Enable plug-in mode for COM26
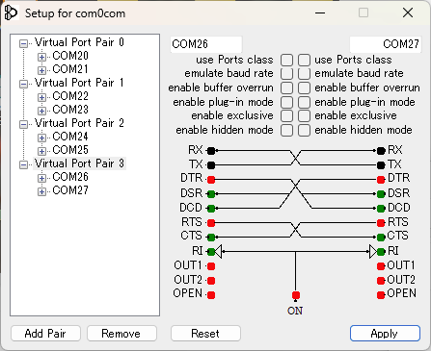This screenshot has width=431, height=351. 286,102
